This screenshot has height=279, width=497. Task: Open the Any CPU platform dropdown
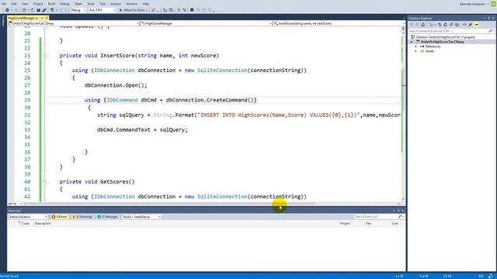tap(103, 10)
